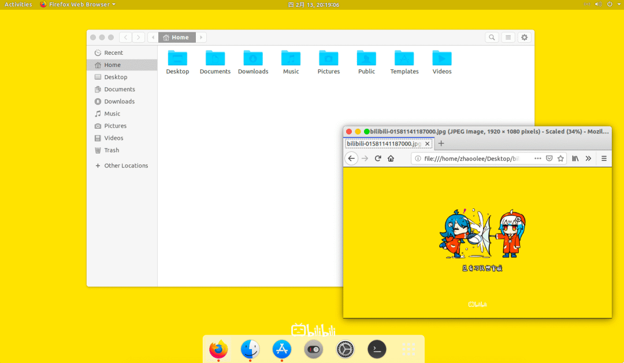The width and height of the screenshot is (624, 363).
Task: Open page actions three-dot menu
Action: pos(538,158)
